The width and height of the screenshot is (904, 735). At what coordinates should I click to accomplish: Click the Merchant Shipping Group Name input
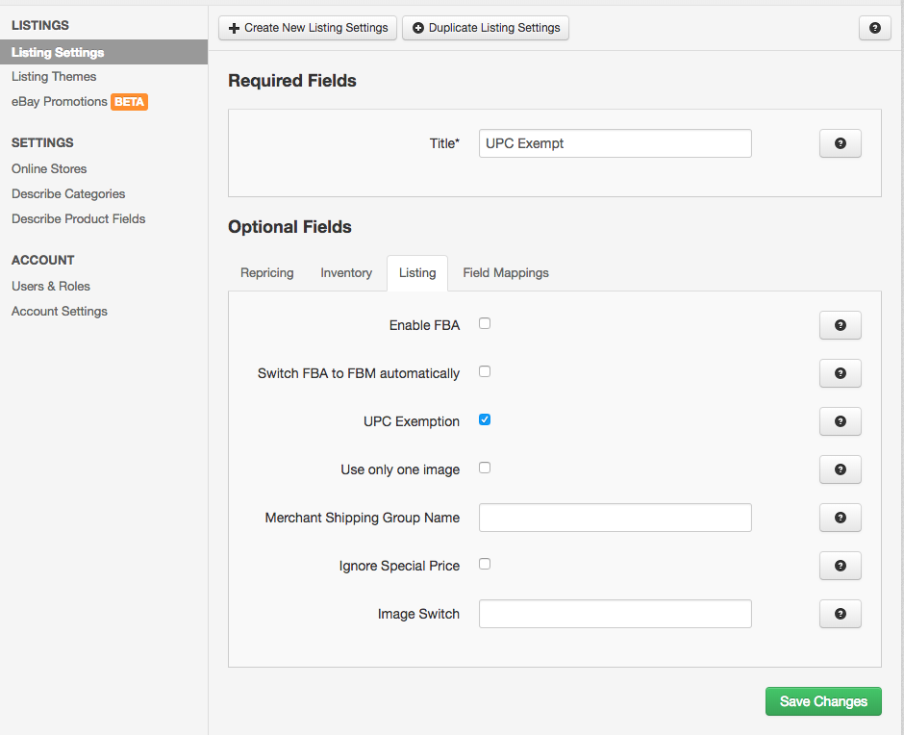click(615, 518)
